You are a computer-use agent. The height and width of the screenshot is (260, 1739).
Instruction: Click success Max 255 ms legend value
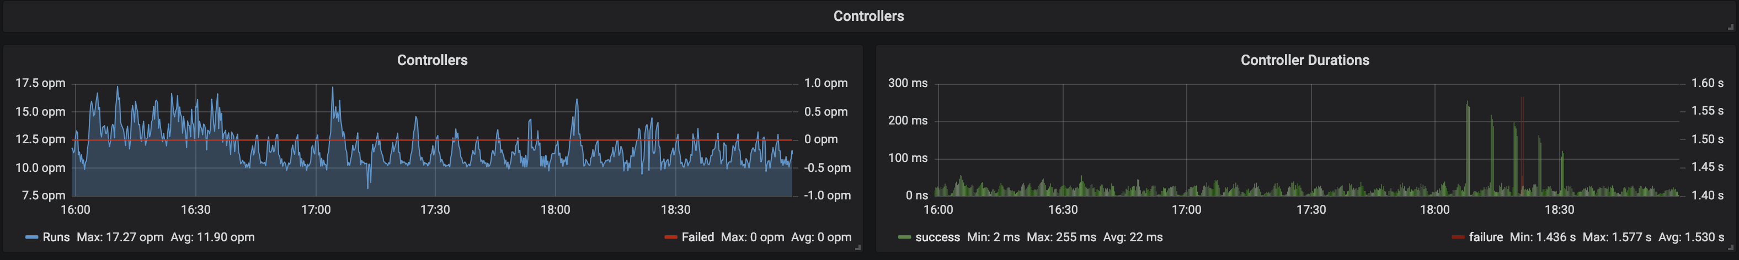1061,237
